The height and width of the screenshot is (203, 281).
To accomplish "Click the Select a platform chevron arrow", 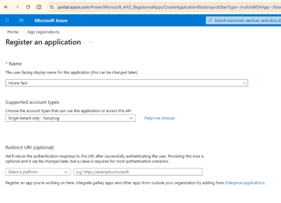I will [x=66, y=172].
